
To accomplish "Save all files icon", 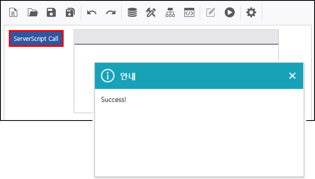I will coord(70,12).
